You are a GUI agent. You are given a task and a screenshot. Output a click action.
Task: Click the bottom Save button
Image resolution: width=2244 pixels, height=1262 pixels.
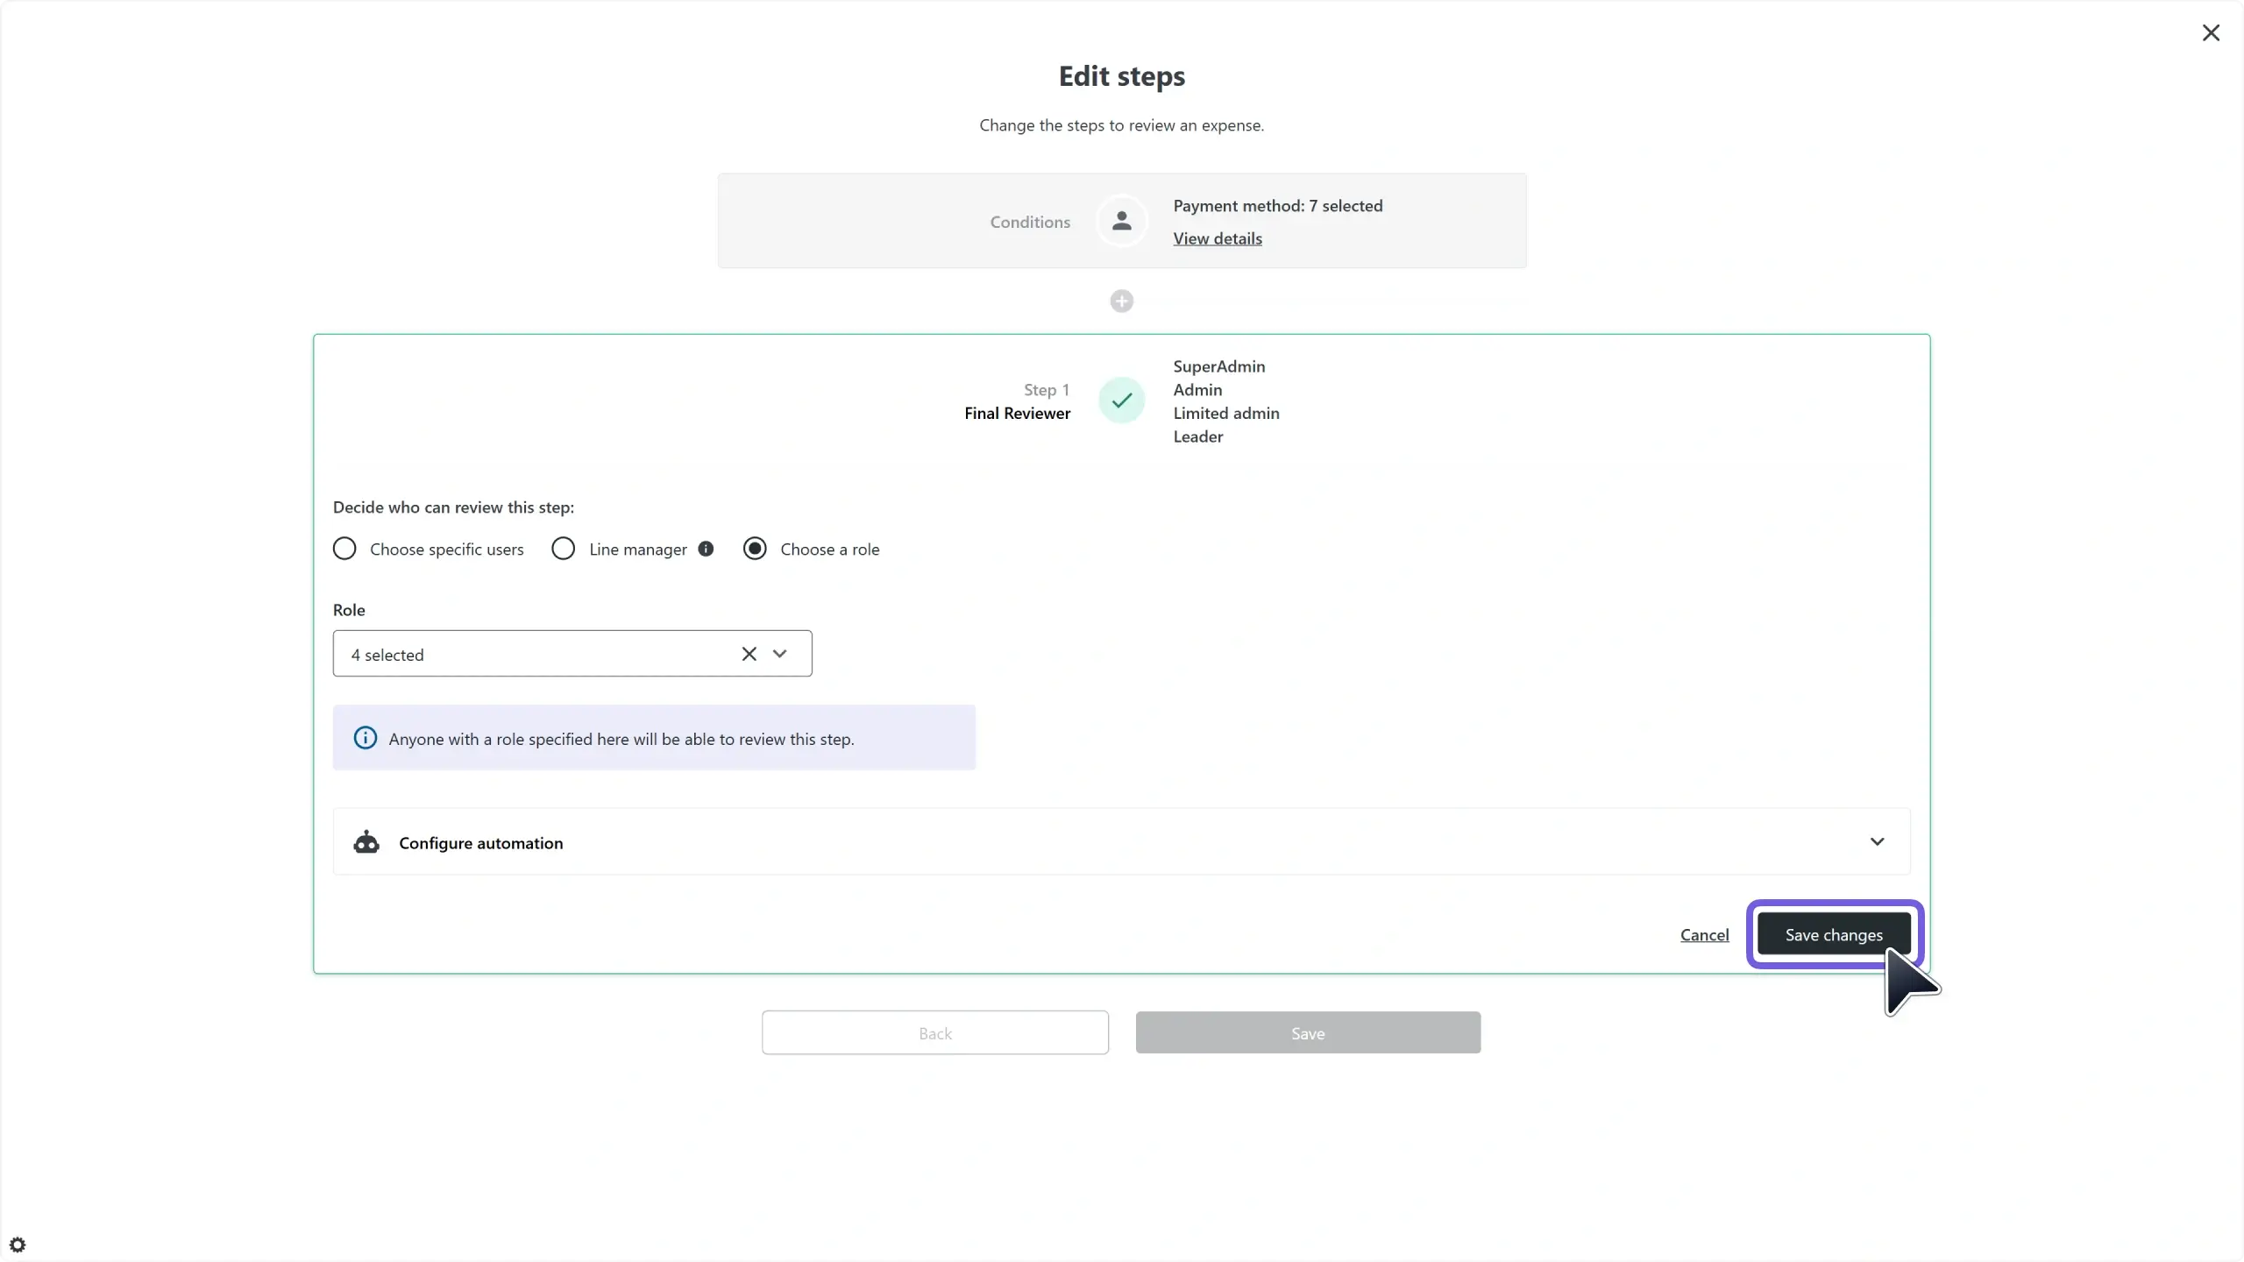click(x=1308, y=1033)
